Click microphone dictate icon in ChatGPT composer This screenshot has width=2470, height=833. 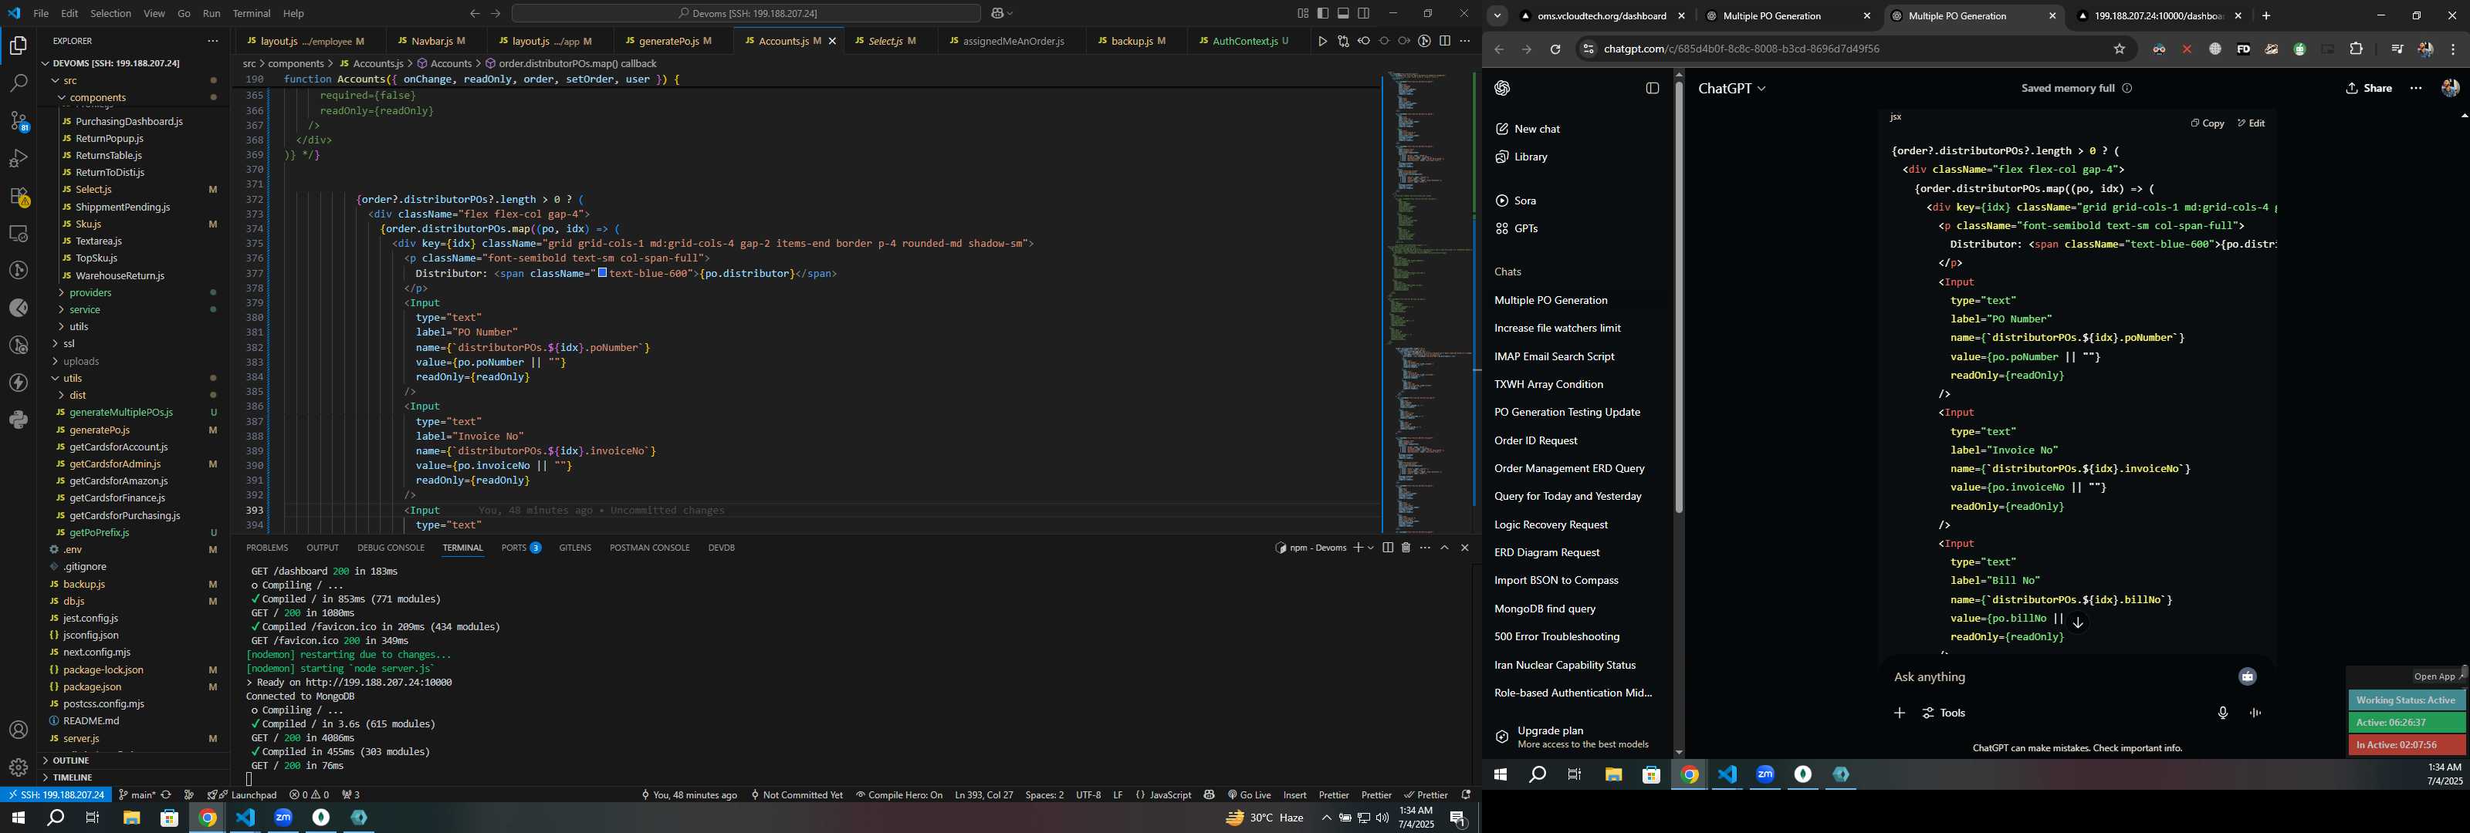(2223, 713)
